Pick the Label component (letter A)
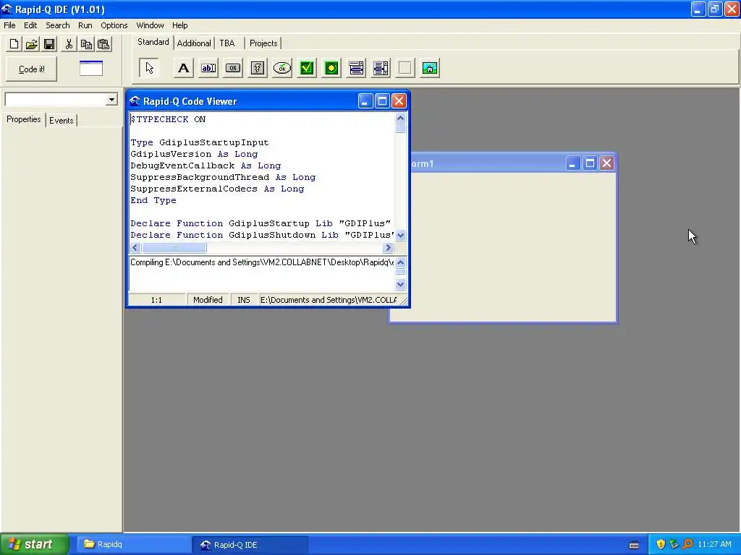 tap(183, 68)
